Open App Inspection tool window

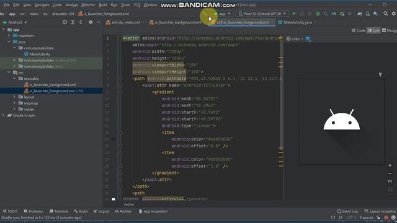point(153,211)
